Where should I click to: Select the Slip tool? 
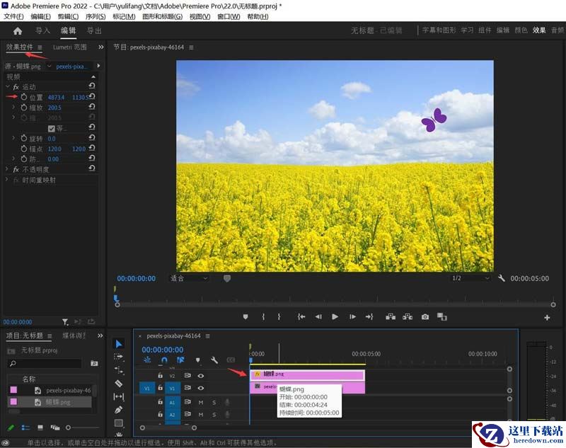pyautogui.click(x=119, y=396)
